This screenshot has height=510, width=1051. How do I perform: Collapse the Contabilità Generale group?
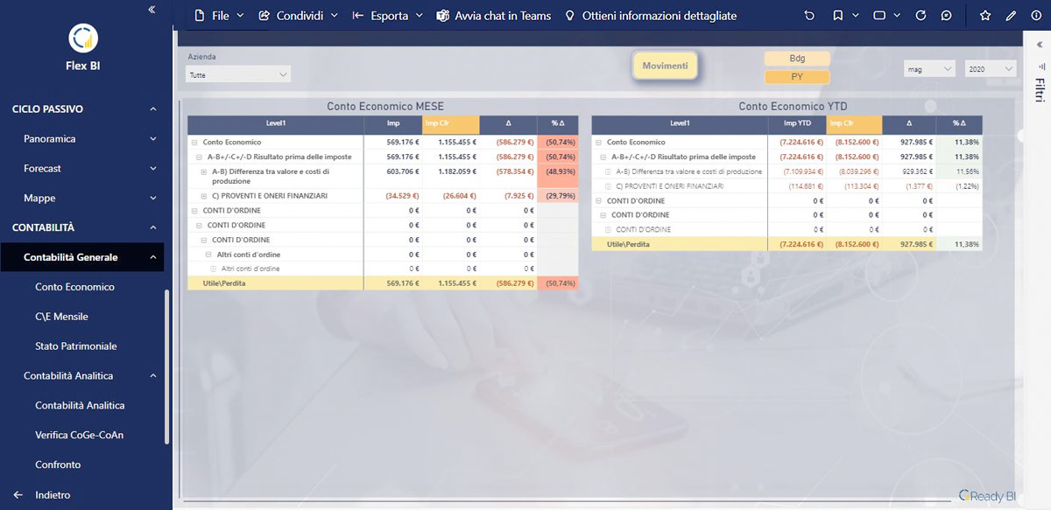pyautogui.click(x=153, y=257)
